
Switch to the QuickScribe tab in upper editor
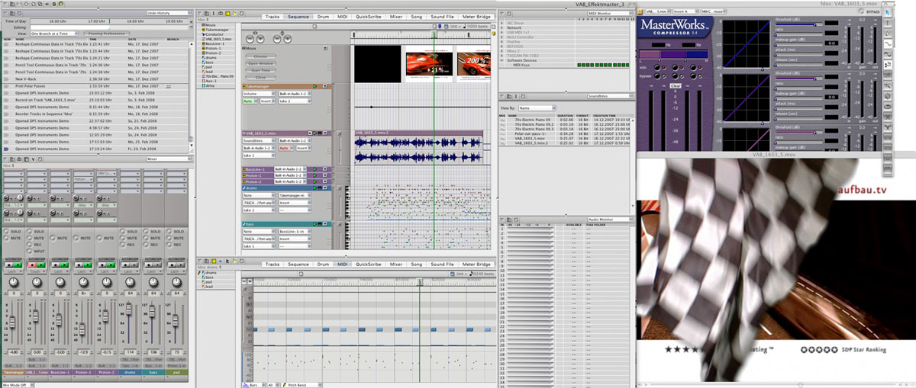tap(368, 16)
